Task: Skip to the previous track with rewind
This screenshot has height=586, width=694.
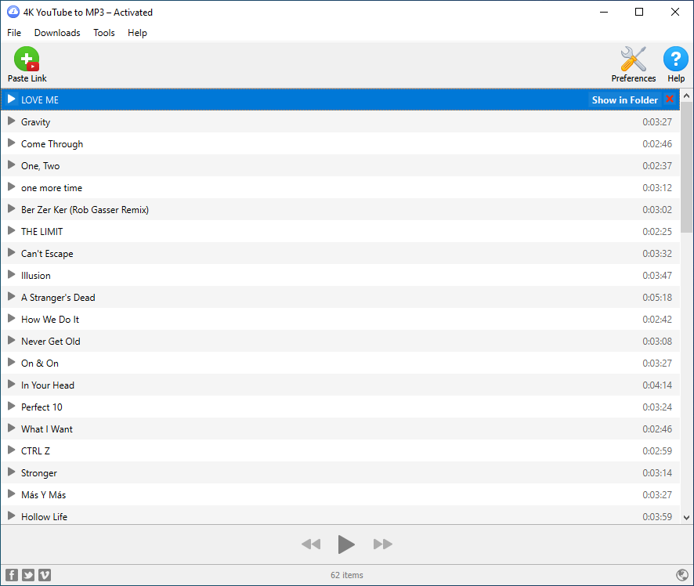Action: point(311,544)
